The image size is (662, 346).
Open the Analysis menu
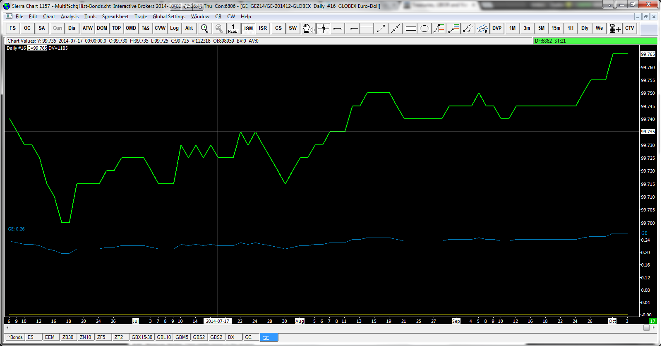(x=70, y=17)
